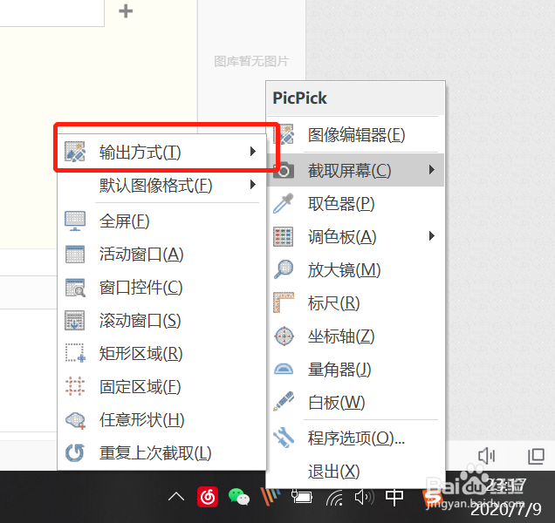The height and width of the screenshot is (523, 555).
Task: Expand the 调色板(A) submenu arrow
Action: [x=431, y=235]
